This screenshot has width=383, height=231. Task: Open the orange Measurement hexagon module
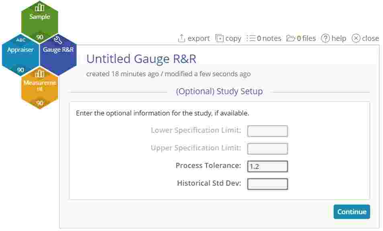tap(40, 83)
